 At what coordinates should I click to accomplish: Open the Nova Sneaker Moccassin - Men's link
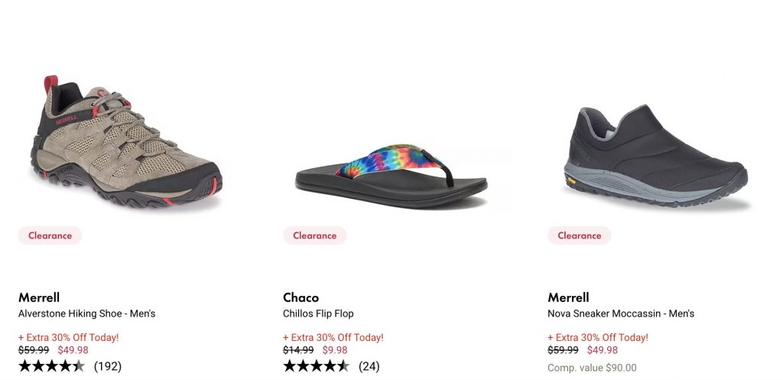point(621,313)
